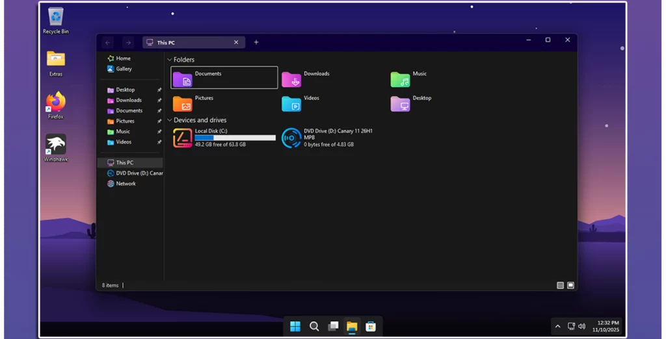Open Firefox desktop shortcut
Viewport: 666px width, 339px height.
tap(56, 102)
